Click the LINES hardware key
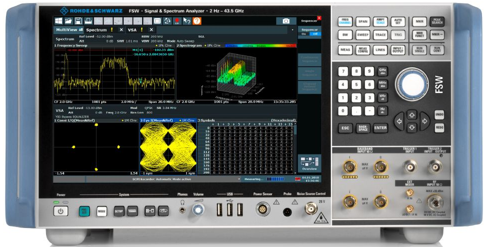 (x=380, y=49)
